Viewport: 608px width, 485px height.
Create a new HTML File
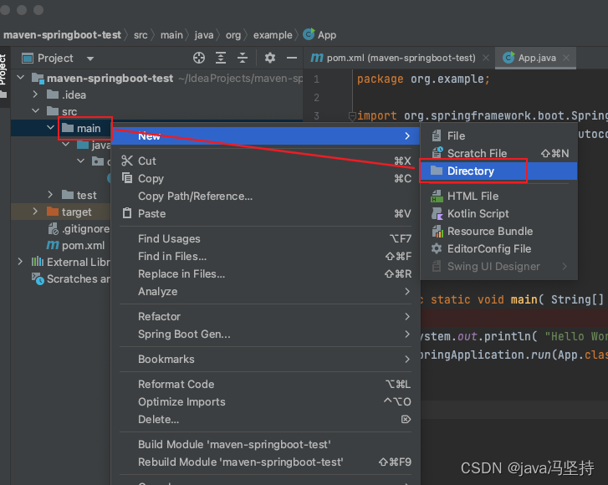pyautogui.click(x=499, y=197)
